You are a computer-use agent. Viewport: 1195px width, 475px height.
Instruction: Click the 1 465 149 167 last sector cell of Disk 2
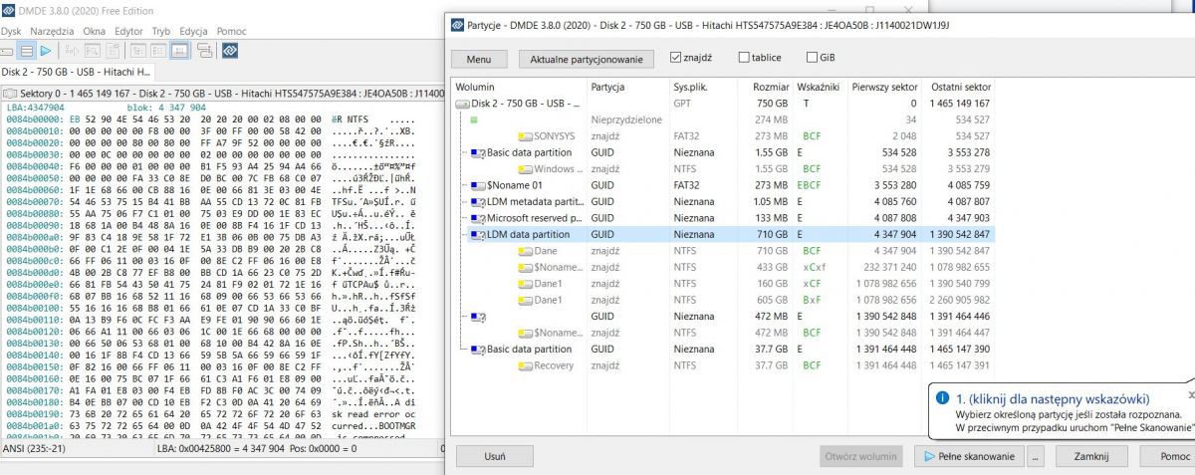tap(961, 104)
